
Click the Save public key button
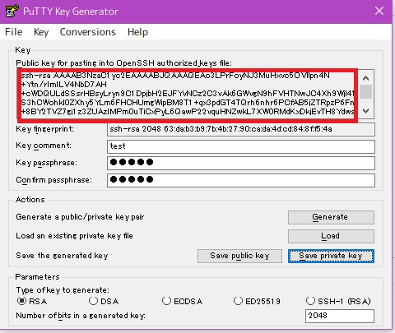coord(239,256)
